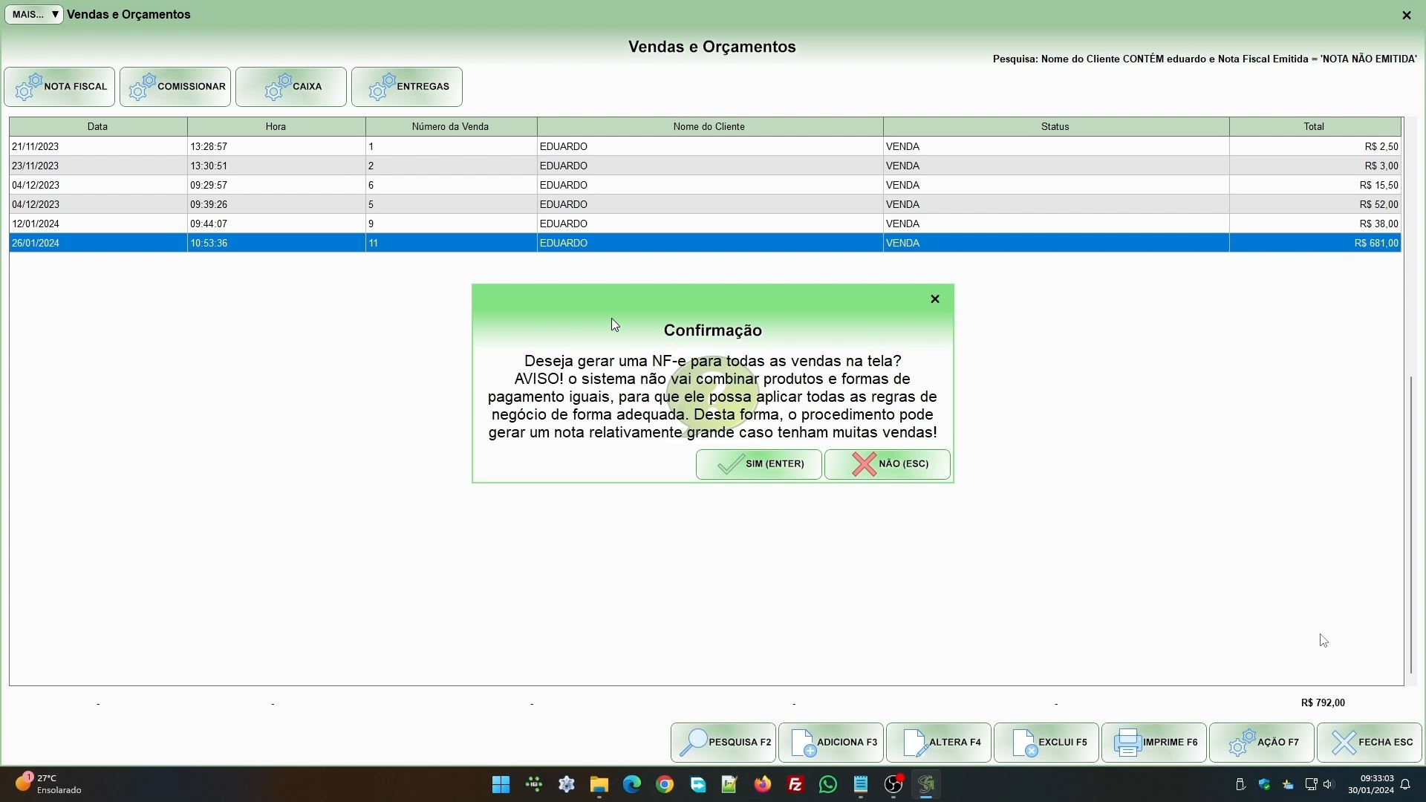Click the CAIXA gear button

coord(291,87)
